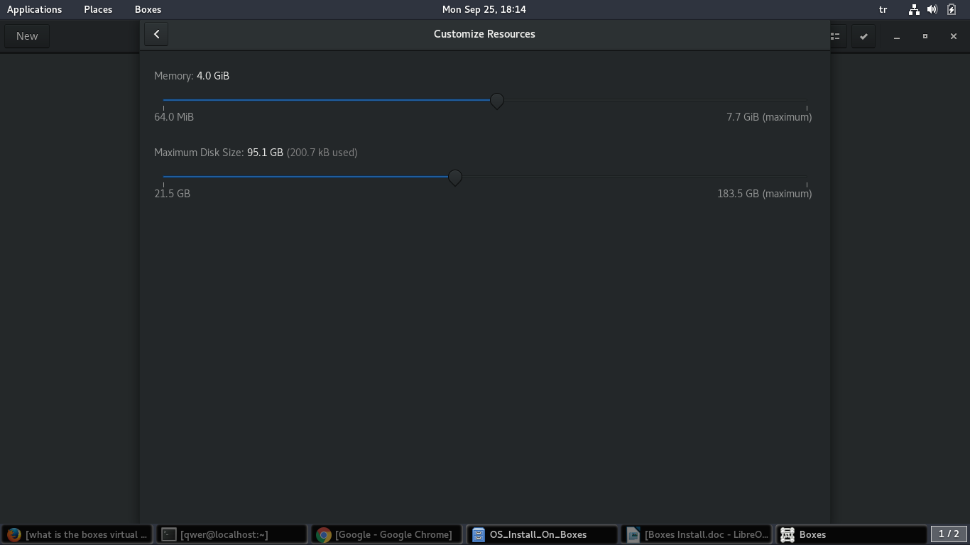Switch to Firefox window in taskbar
Screen dimensions: 970x545
pyautogui.click(x=77, y=534)
